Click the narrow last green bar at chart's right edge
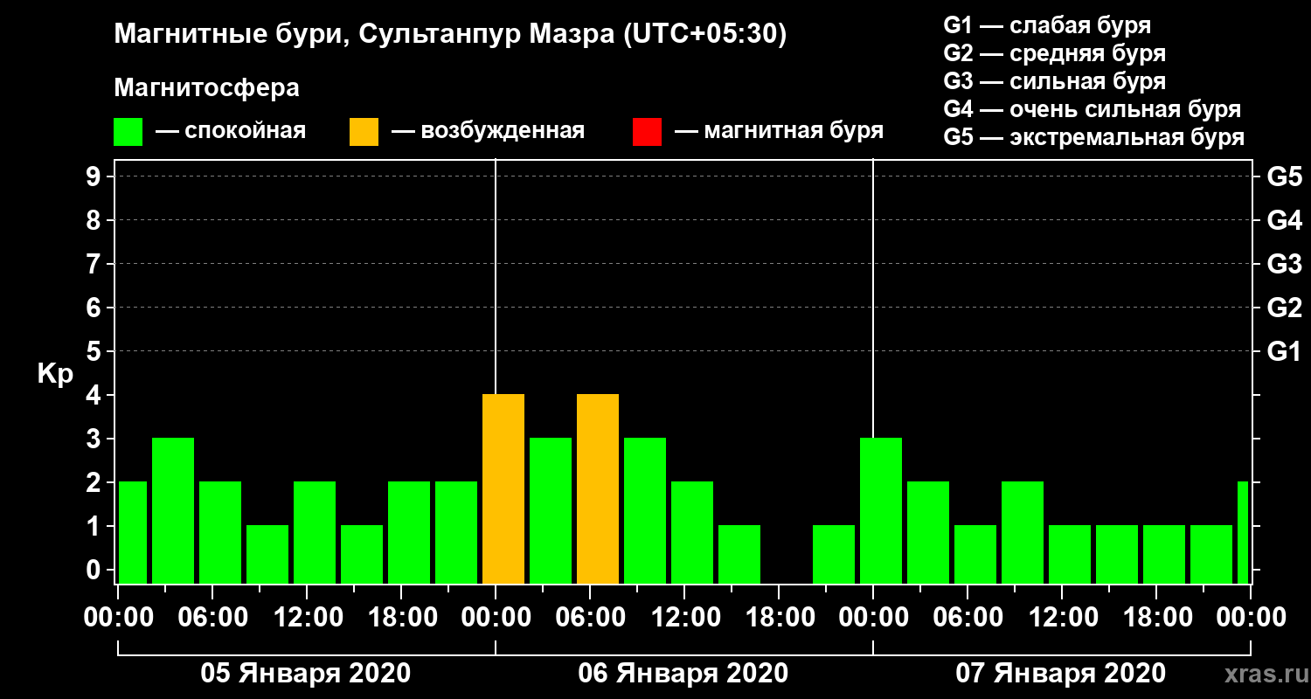Image resolution: width=1311 pixels, height=699 pixels. coord(1243,533)
